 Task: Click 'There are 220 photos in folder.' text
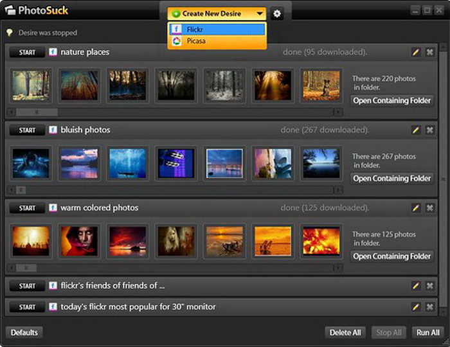pyautogui.click(x=384, y=83)
